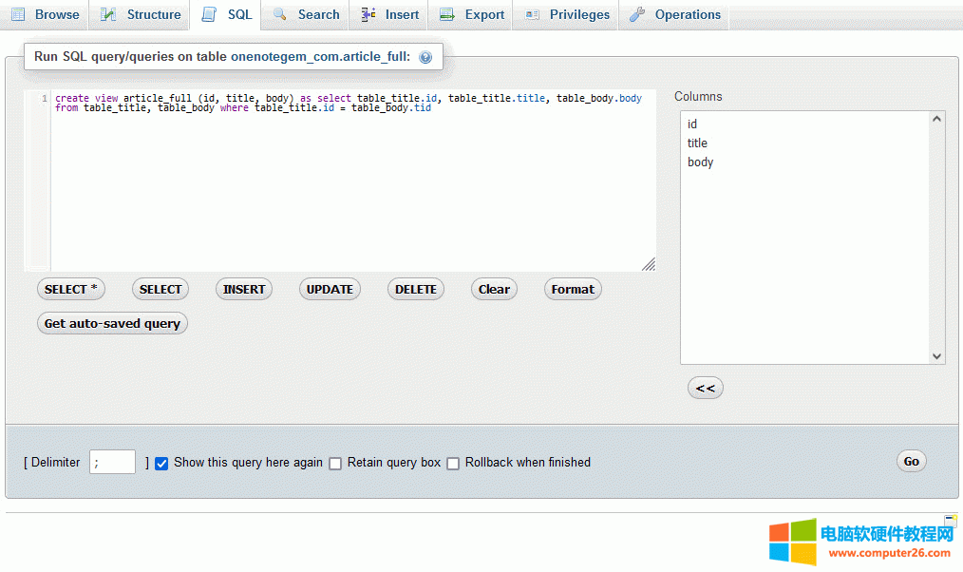963x572 pixels.
Task: Click the Operations wrench icon
Action: (638, 14)
